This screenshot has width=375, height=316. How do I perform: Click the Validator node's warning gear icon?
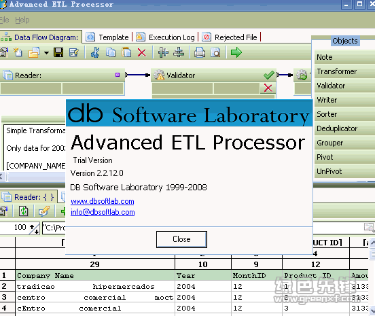(x=159, y=75)
